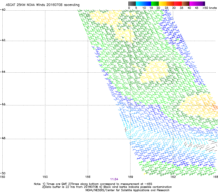This screenshot has width=218, height=192.
Task: Click the 156 longitude axis label
Action: (88, 177)
